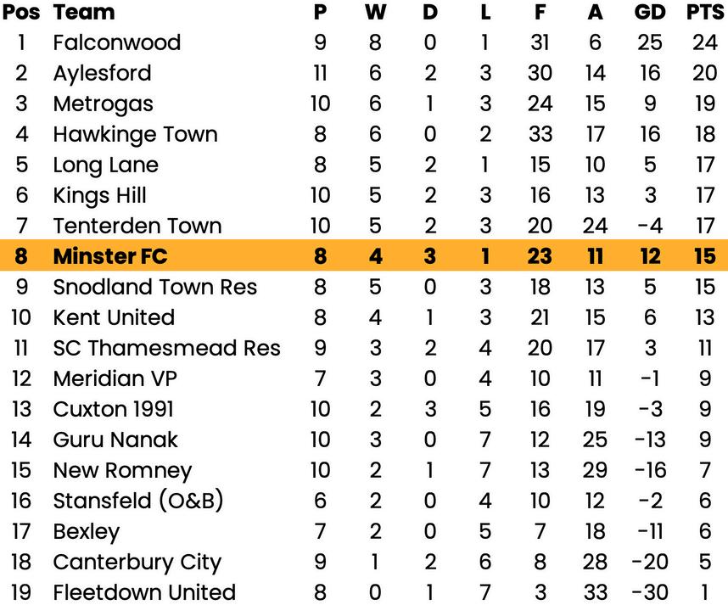Click the Falconwood team name
Screen dimensions: 728x605
(x=116, y=42)
